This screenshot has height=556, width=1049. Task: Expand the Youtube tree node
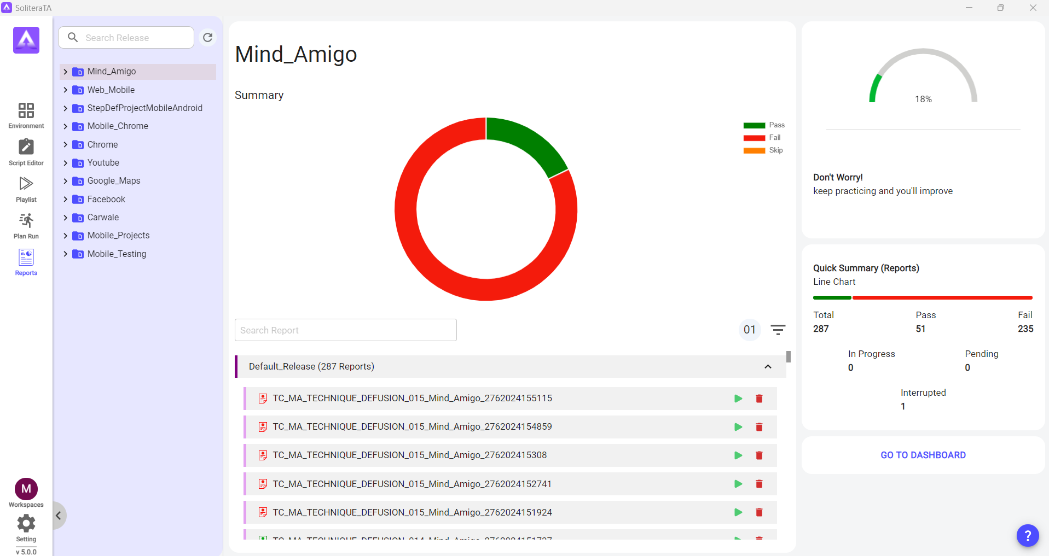[65, 163]
